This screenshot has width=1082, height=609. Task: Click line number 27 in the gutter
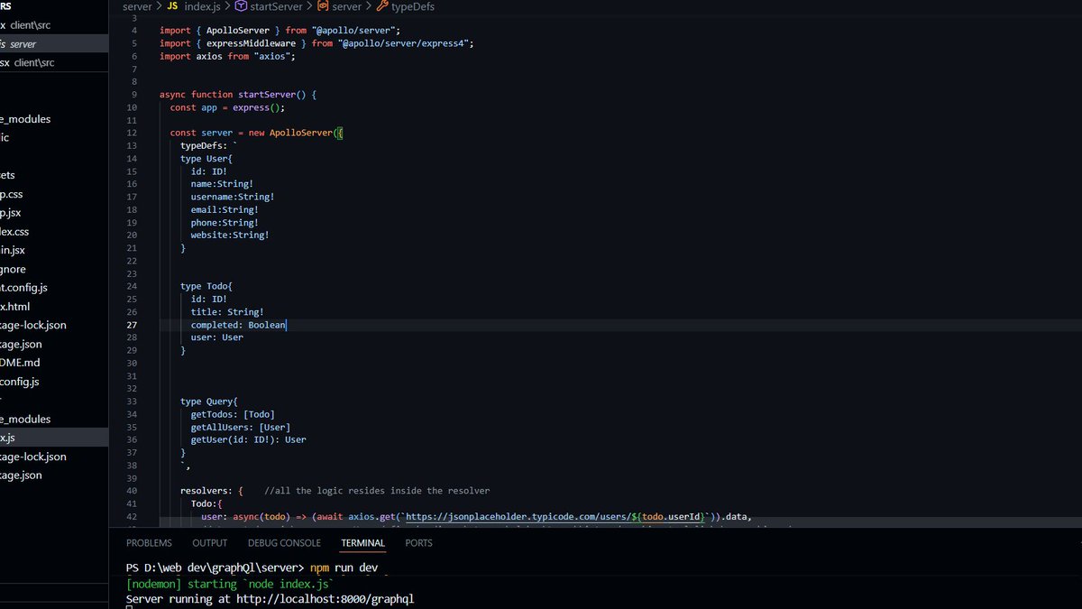click(x=132, y=325)
